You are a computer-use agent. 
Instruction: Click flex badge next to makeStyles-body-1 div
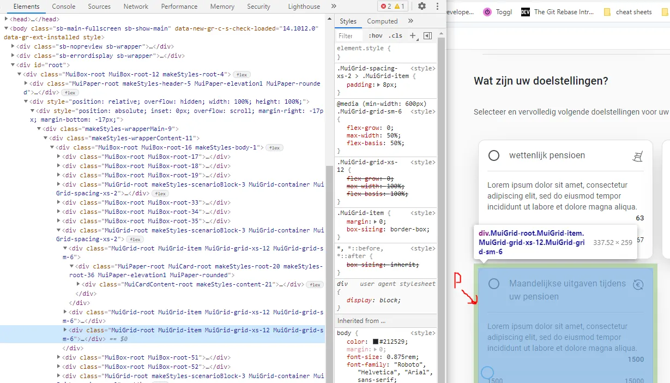274,148
